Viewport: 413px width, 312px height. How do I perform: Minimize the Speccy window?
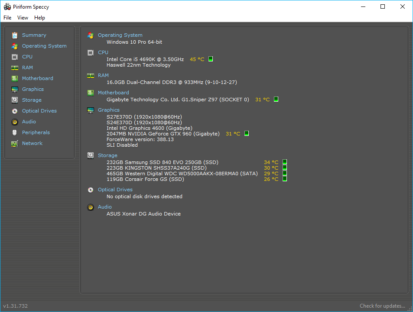click(363, 6)
